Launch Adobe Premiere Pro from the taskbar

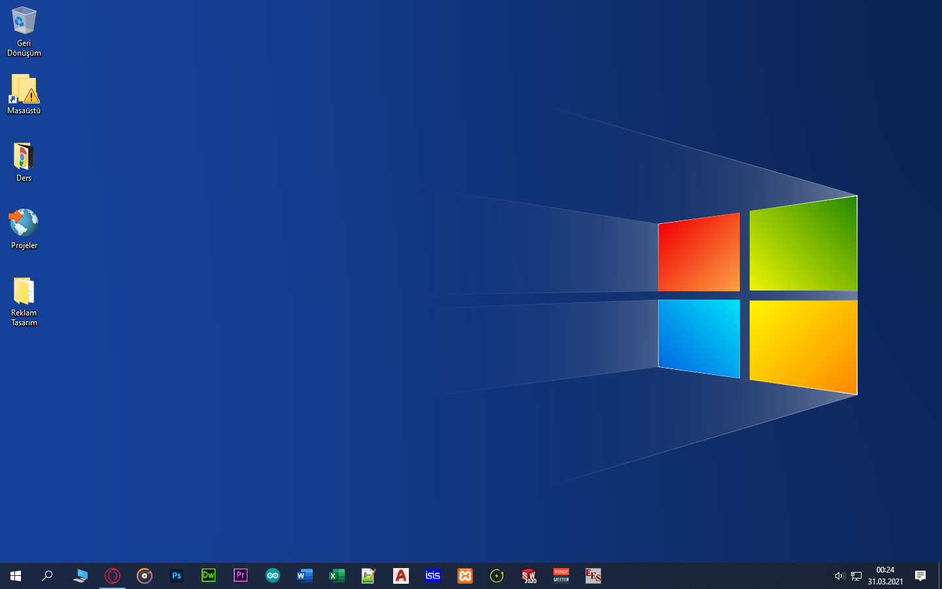point(241,576)
